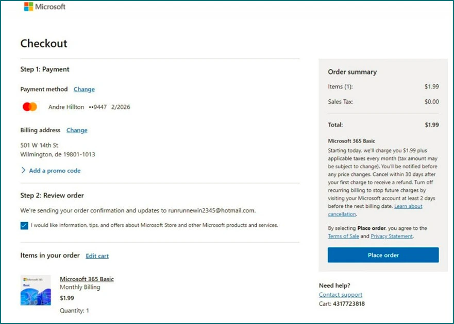454x324 pixels.
Task: Click the Total: label
Action: [x=335, y=125]
